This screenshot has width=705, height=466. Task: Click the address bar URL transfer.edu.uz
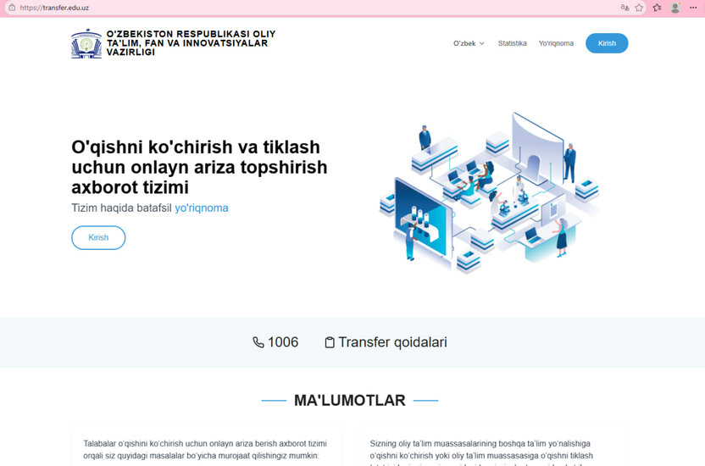pyautogui.click(x=54, y=7)
